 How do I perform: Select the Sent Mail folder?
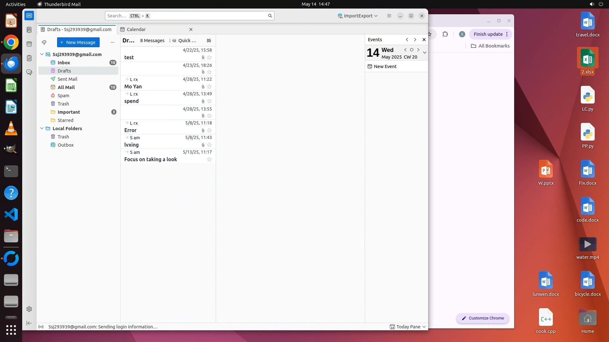pyautogui.click(x=67, y=79)
